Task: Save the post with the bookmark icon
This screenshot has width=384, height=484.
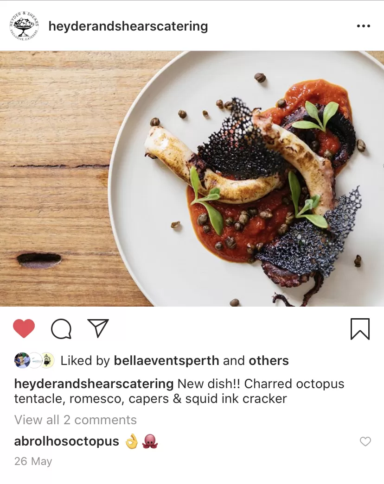Action: (x=360, y=329)
